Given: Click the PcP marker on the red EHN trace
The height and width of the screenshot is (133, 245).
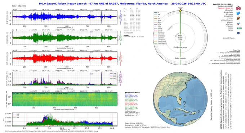Looking at the screenshot, I should point(92,53).
